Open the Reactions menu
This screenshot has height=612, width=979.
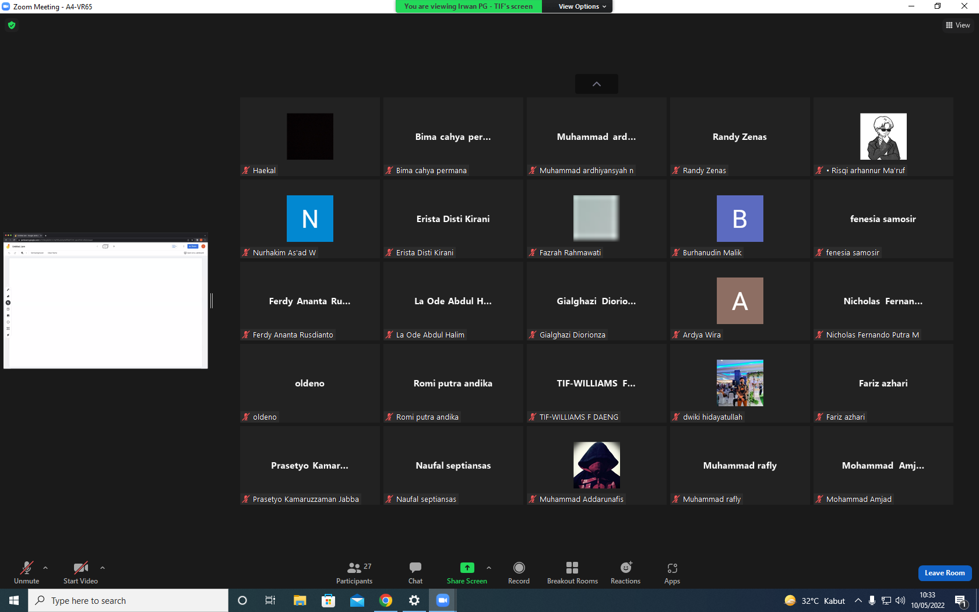(x=625, y=573)
